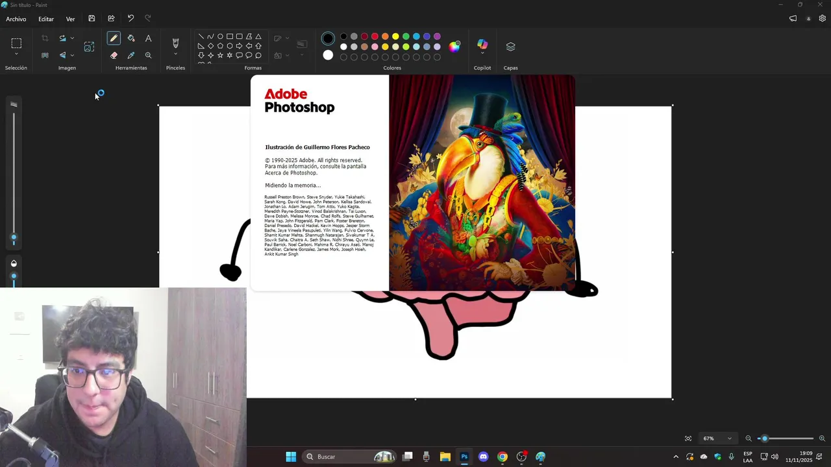Open the Copilot button
The height and width of the screenshot is (467, 831).
(x=482, y=44)
